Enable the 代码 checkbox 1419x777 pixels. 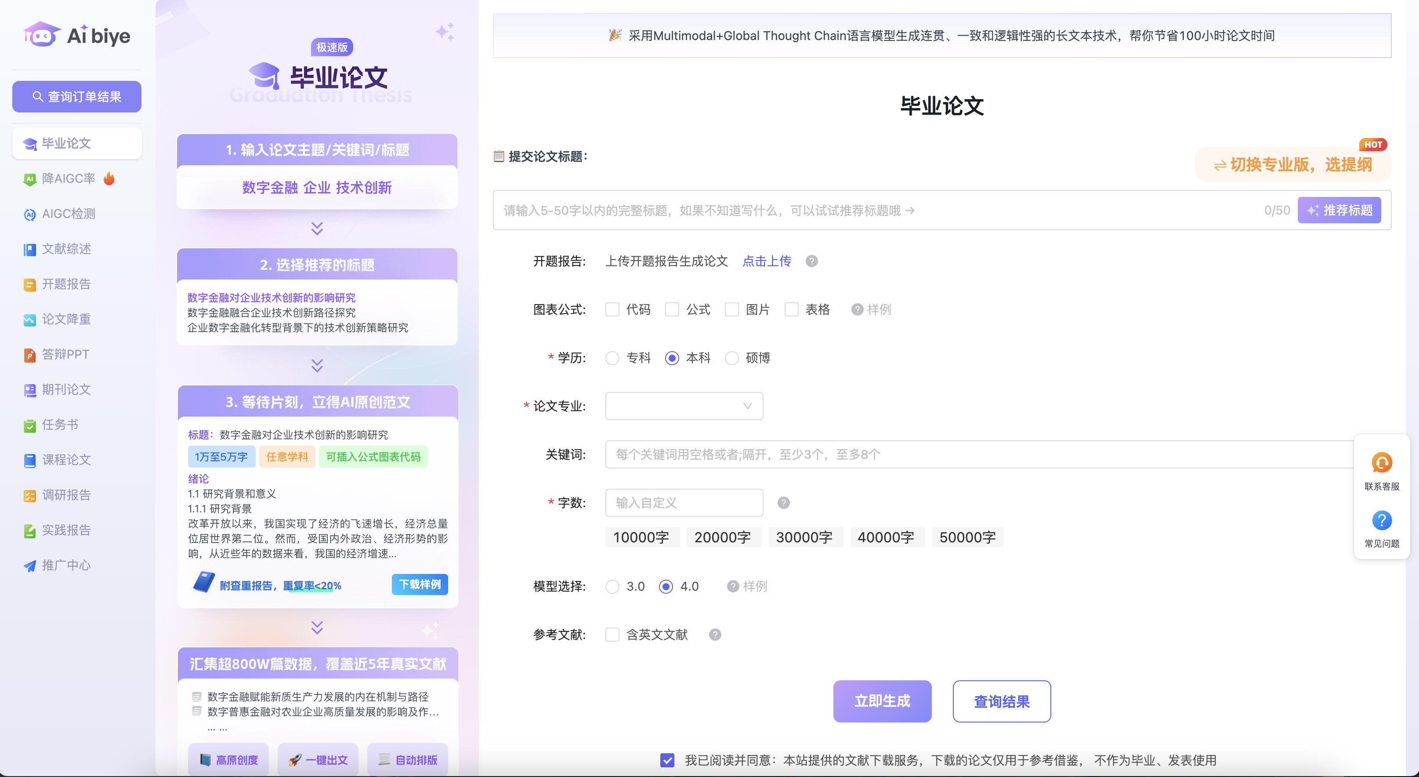612,310
